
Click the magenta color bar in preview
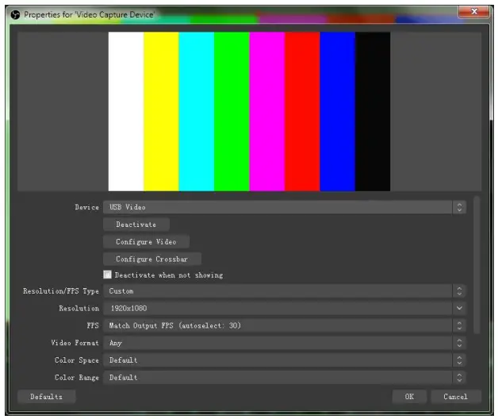click(x=267, y=111)
